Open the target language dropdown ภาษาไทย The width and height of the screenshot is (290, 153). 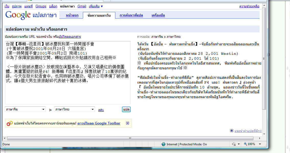tap(74, 109)
